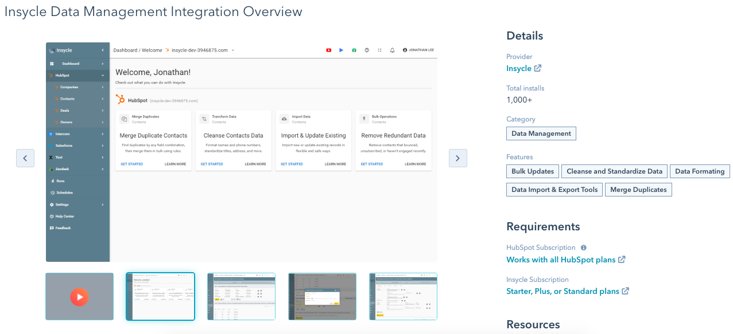Screen dimensions: 733x334
Task: Click GET STARTED under Import & Update Existing
Action: (x=292, y=164)
